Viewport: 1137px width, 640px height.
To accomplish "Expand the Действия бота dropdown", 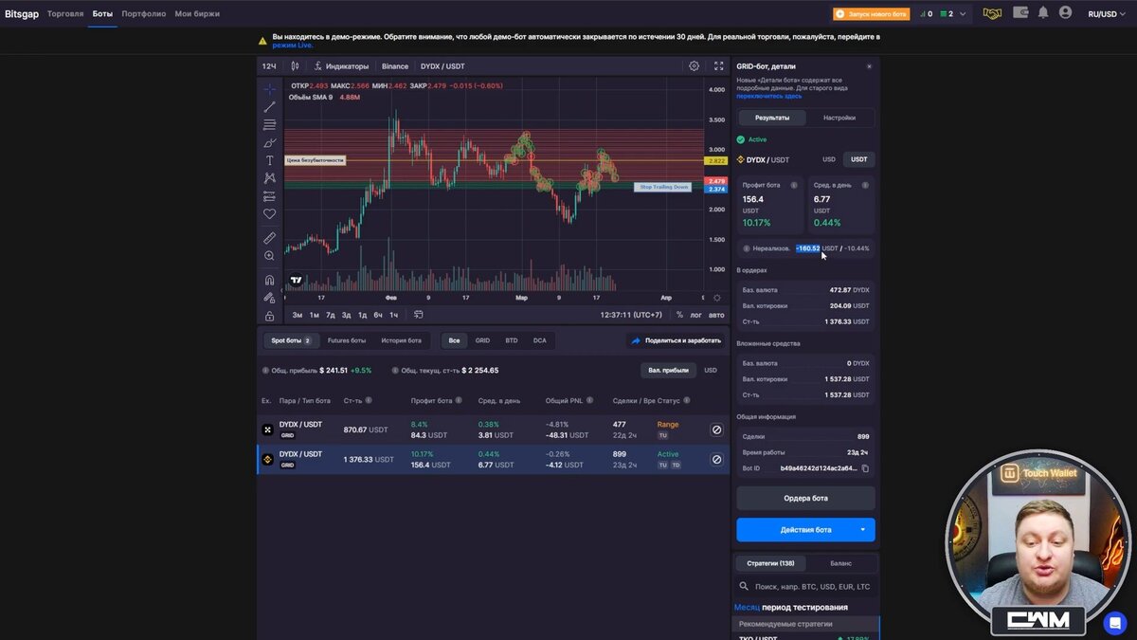I will pos(862,530).
